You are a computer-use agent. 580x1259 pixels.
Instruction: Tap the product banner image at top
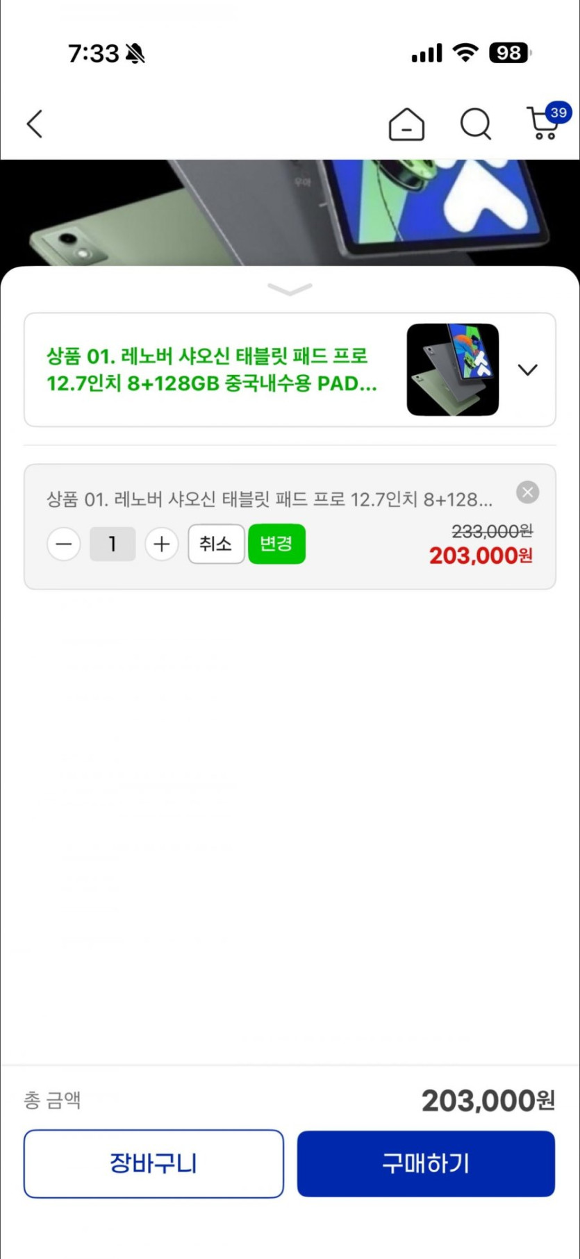(290, 213)
